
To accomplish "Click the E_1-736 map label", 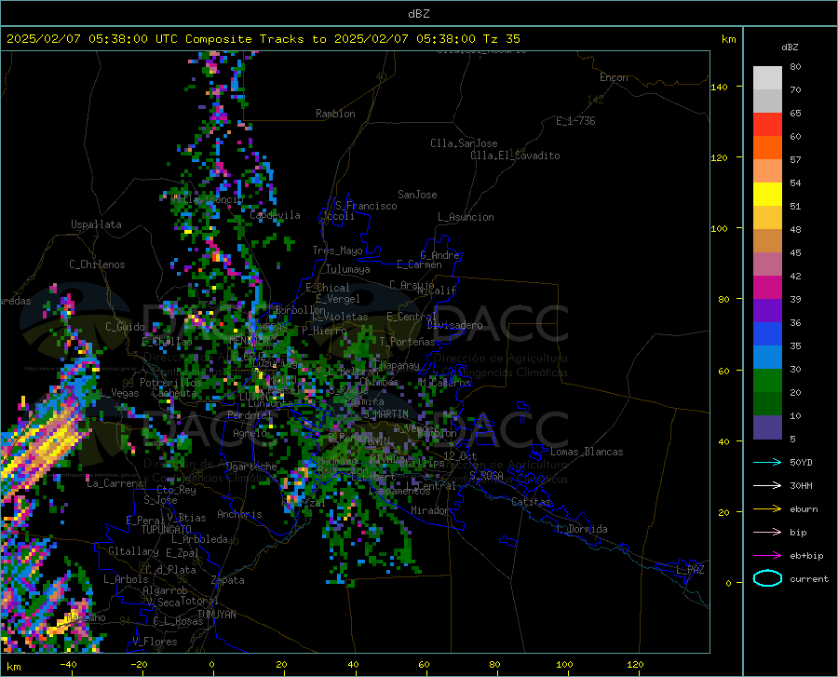I will (575, 121).
